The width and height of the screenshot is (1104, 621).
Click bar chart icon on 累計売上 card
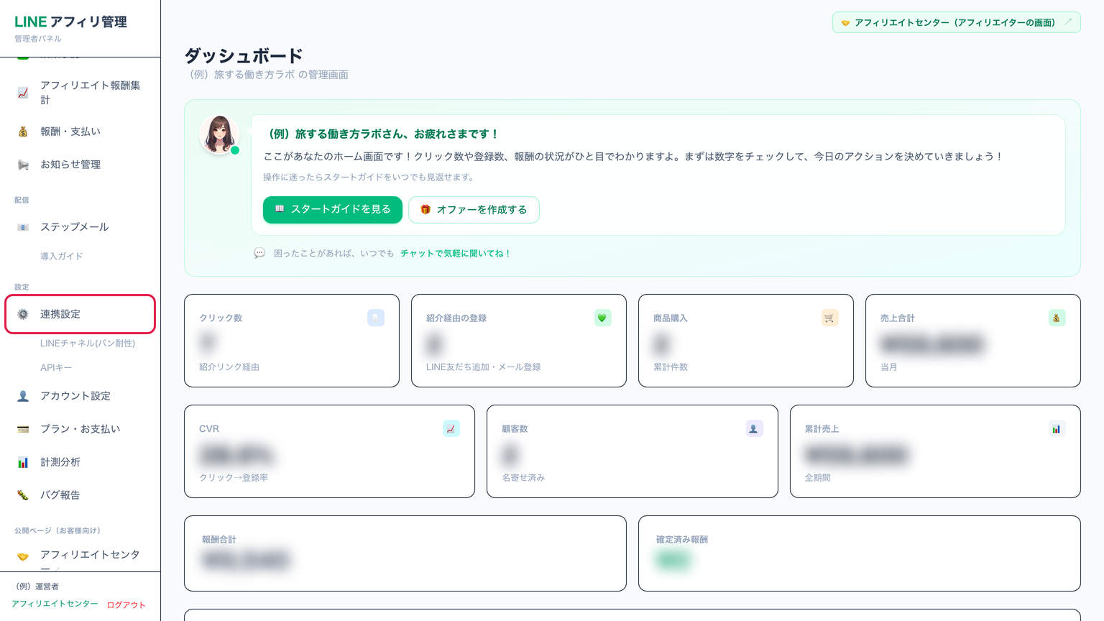click(1057, 428)
